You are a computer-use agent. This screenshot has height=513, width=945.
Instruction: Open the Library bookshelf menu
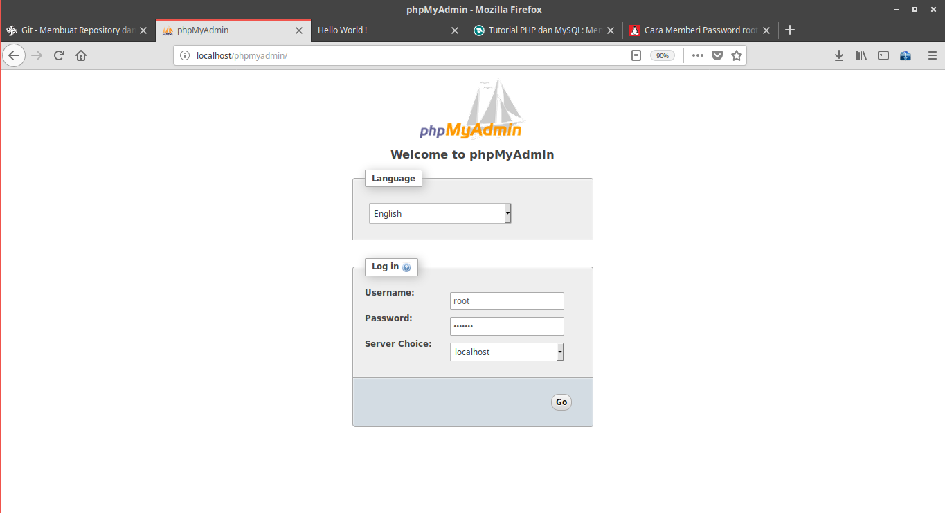tap(861, 55)
